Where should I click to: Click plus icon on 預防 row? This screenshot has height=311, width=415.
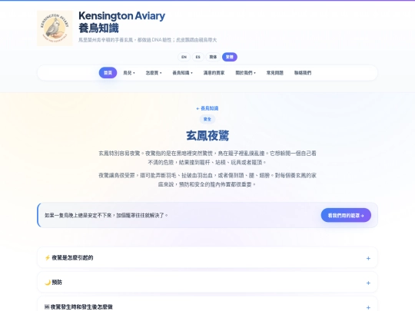pos(368,283)
